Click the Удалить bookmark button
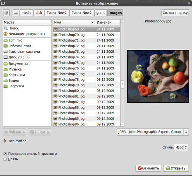Viewport: 192px width, 176px height. (39, 132)
